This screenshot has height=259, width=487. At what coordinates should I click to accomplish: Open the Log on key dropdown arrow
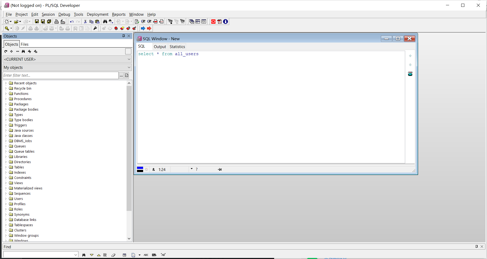coord(11,28)
